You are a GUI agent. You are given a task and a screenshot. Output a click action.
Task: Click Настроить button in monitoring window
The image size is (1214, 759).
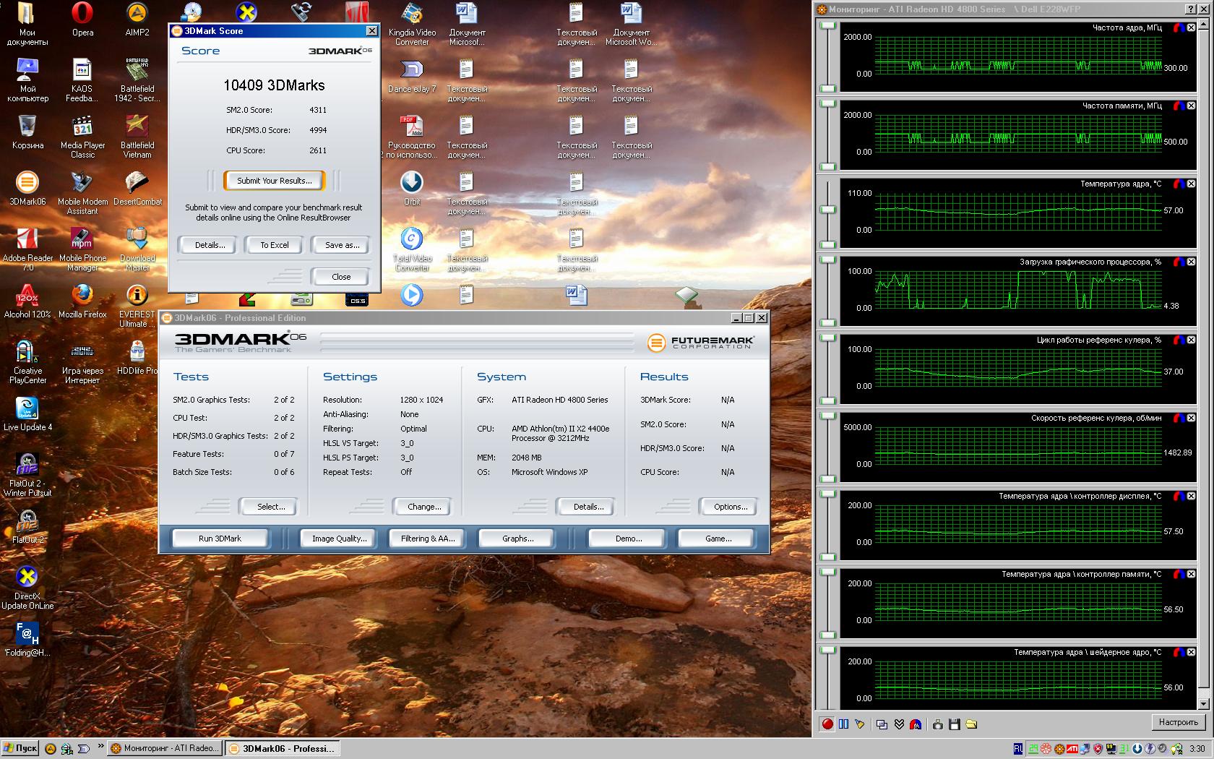(1178, 722)
